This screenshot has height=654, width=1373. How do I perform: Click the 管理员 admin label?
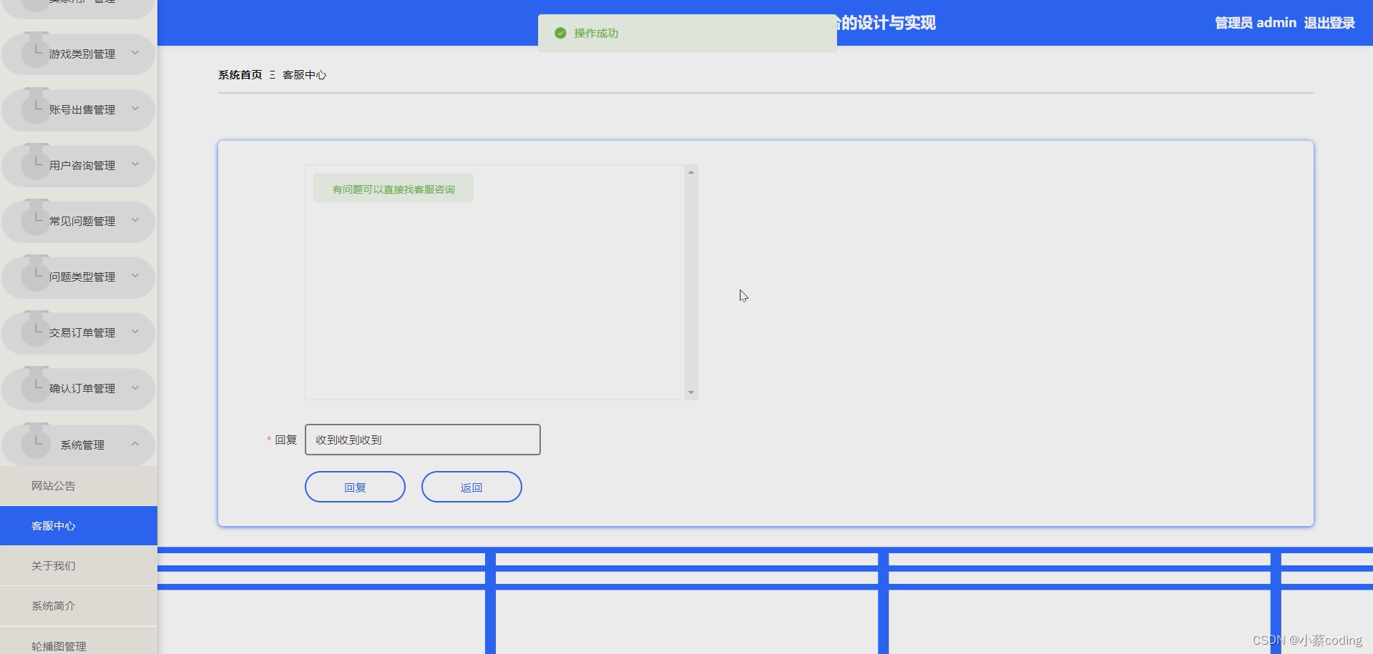[1256, 23]
